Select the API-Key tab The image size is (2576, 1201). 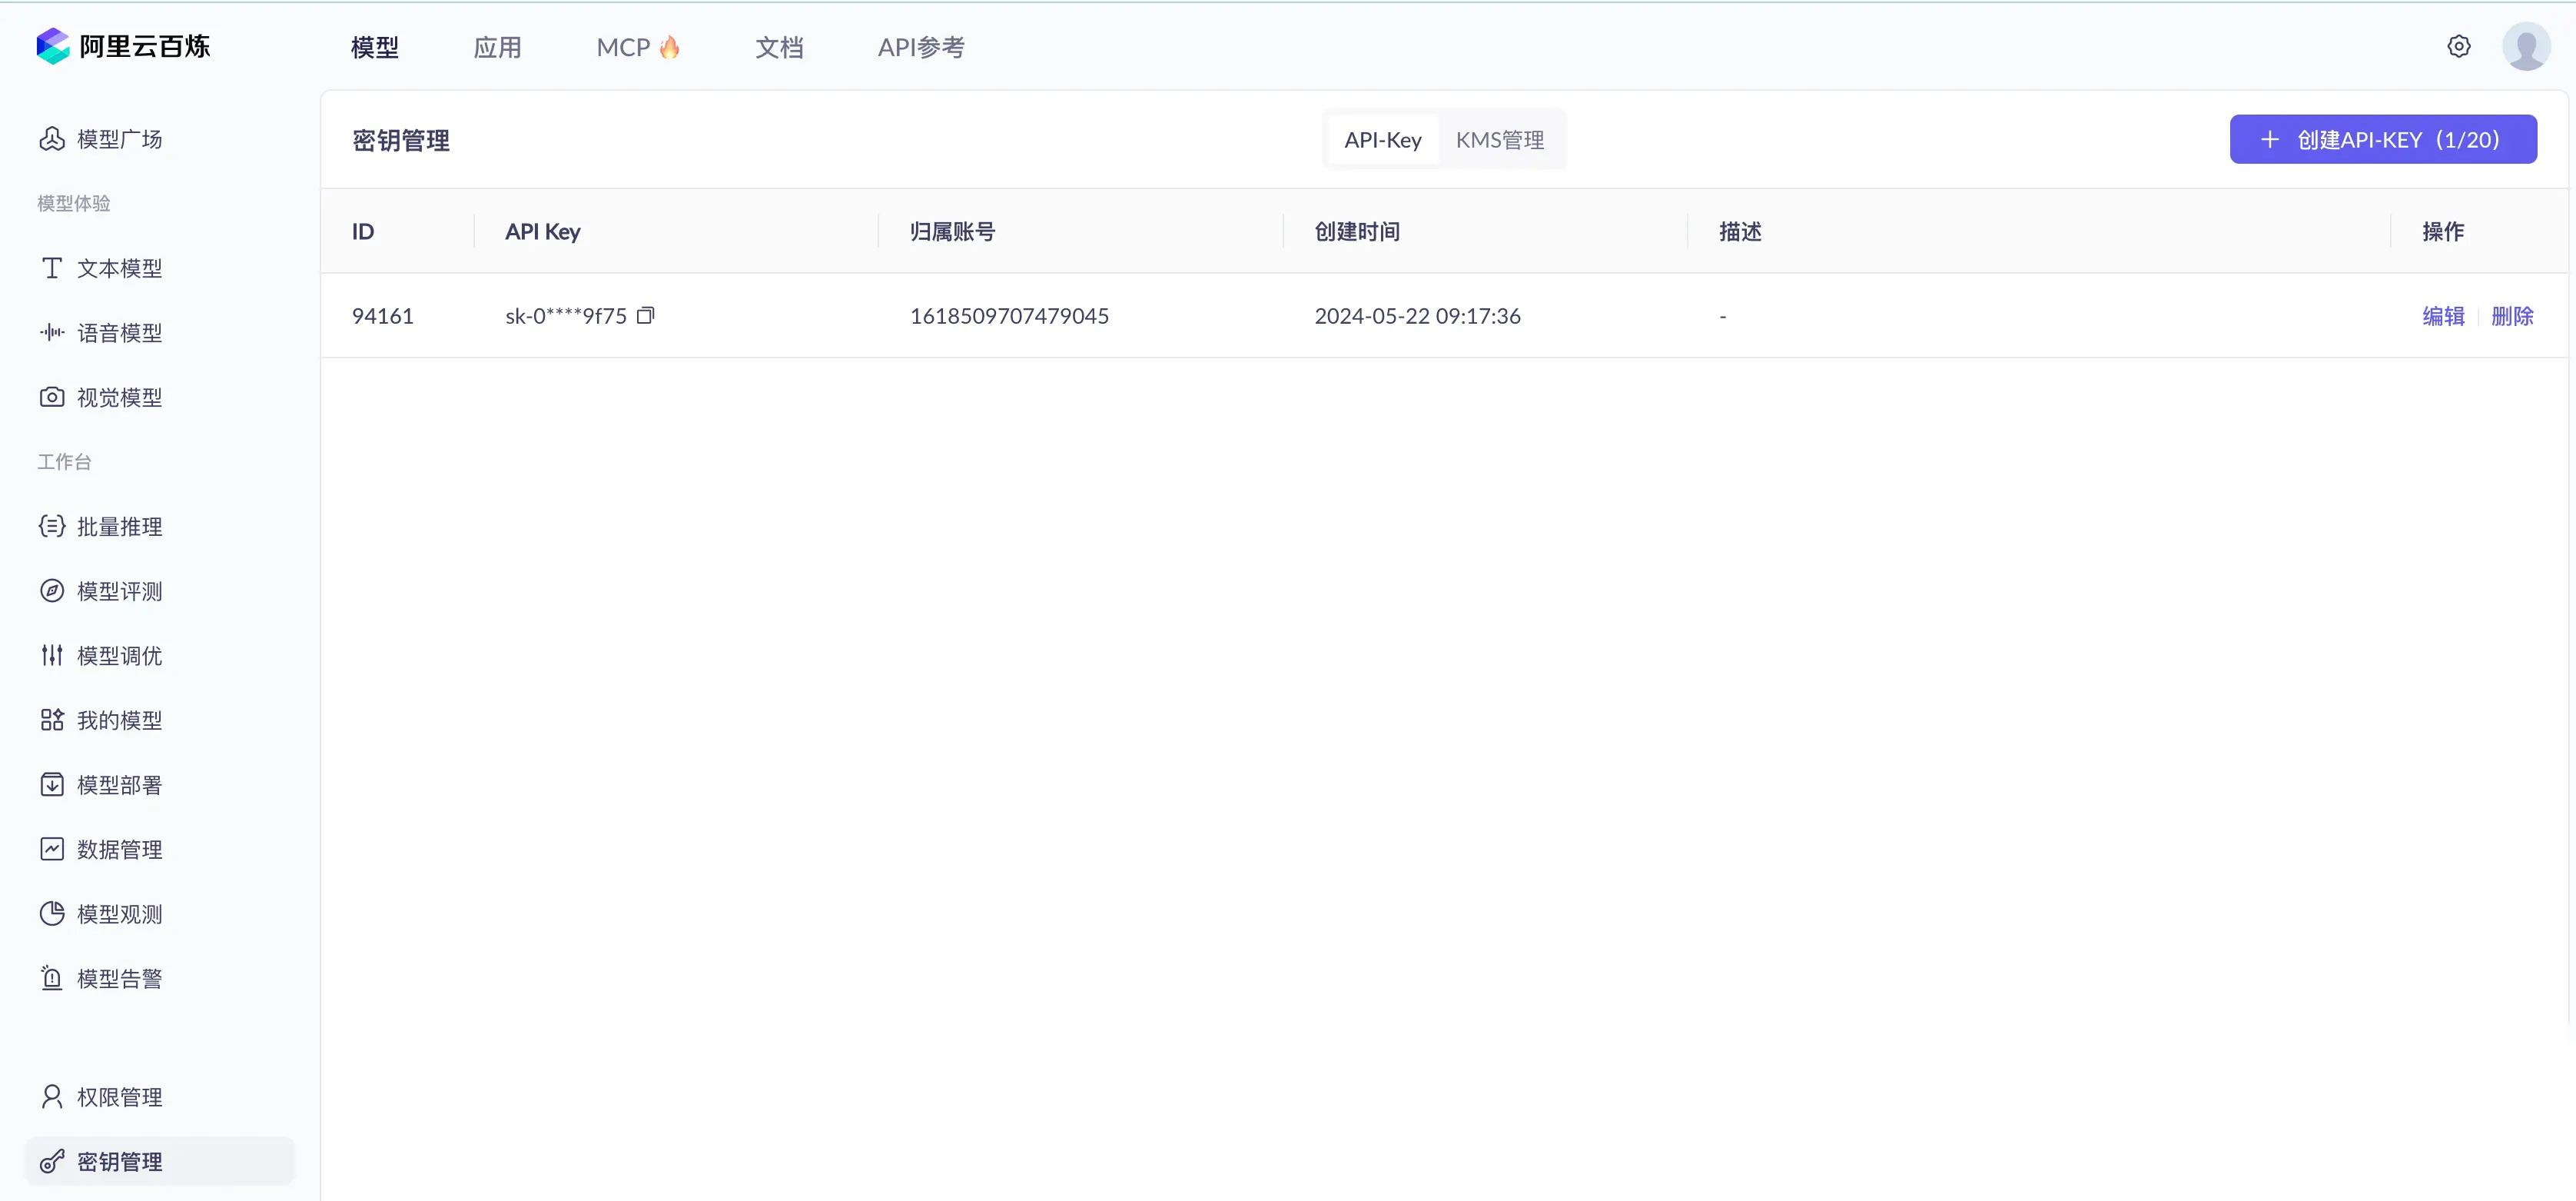[x=1382, y=140]
